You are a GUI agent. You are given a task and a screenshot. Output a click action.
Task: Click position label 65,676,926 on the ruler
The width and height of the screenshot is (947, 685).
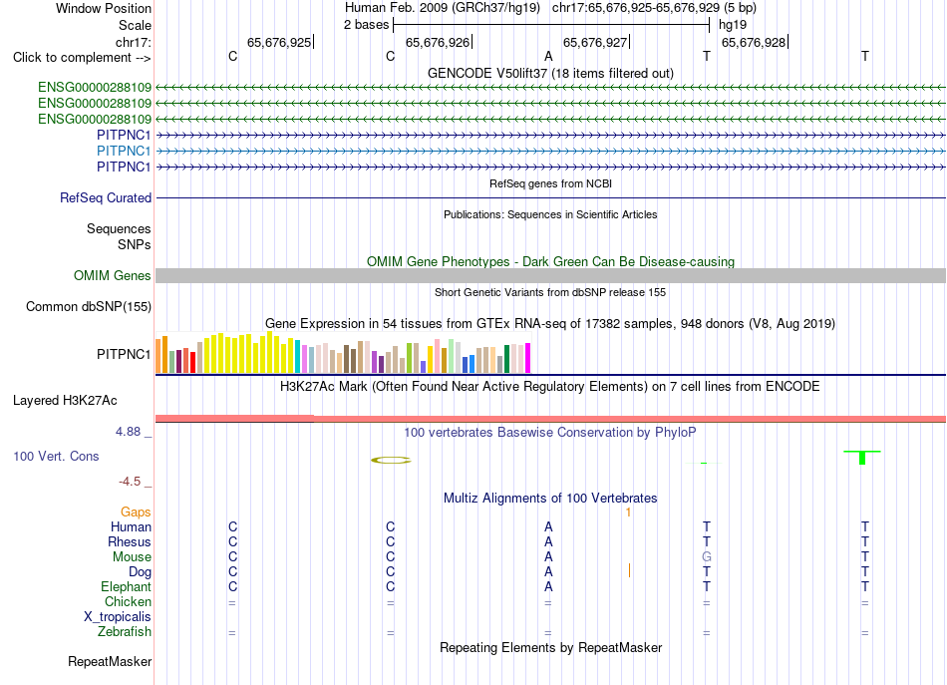[x=438, y=42]
